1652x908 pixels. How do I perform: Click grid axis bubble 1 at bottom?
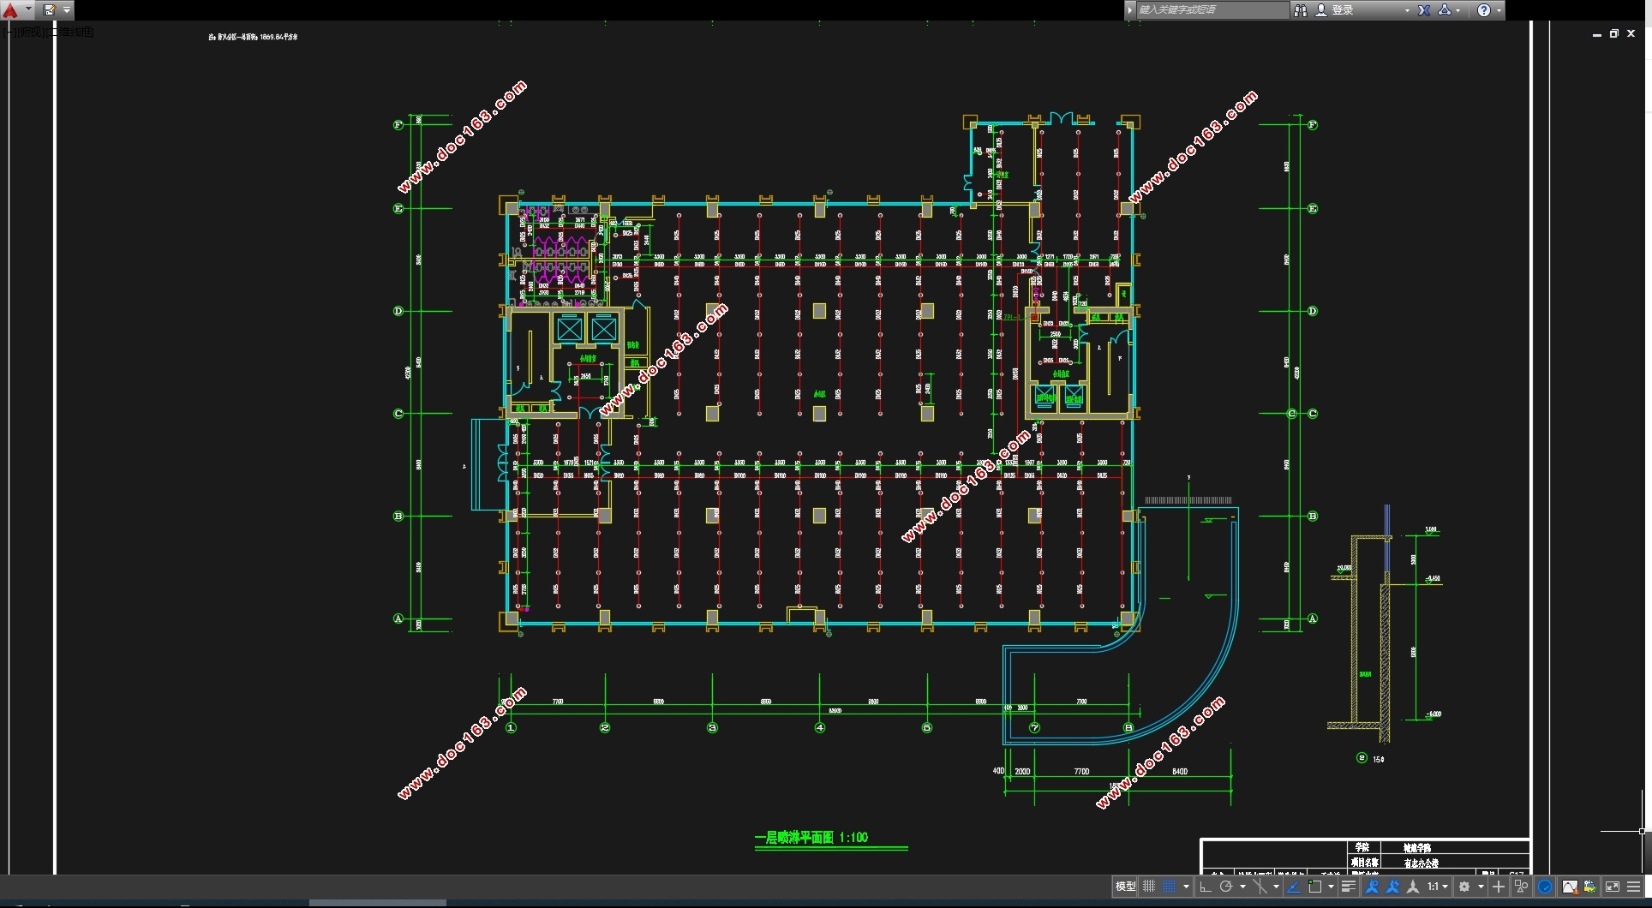[512, 728]
